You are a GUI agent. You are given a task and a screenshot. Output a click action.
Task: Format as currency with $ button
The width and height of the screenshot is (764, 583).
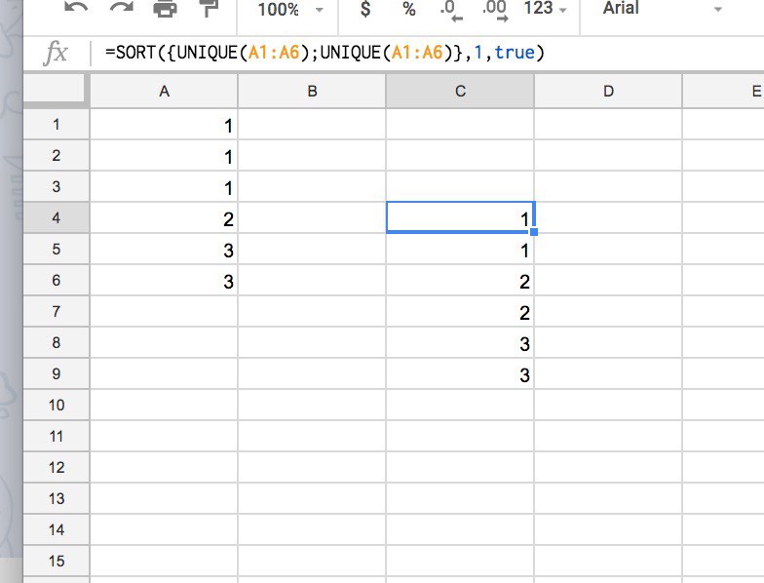(x=364, y=8)
